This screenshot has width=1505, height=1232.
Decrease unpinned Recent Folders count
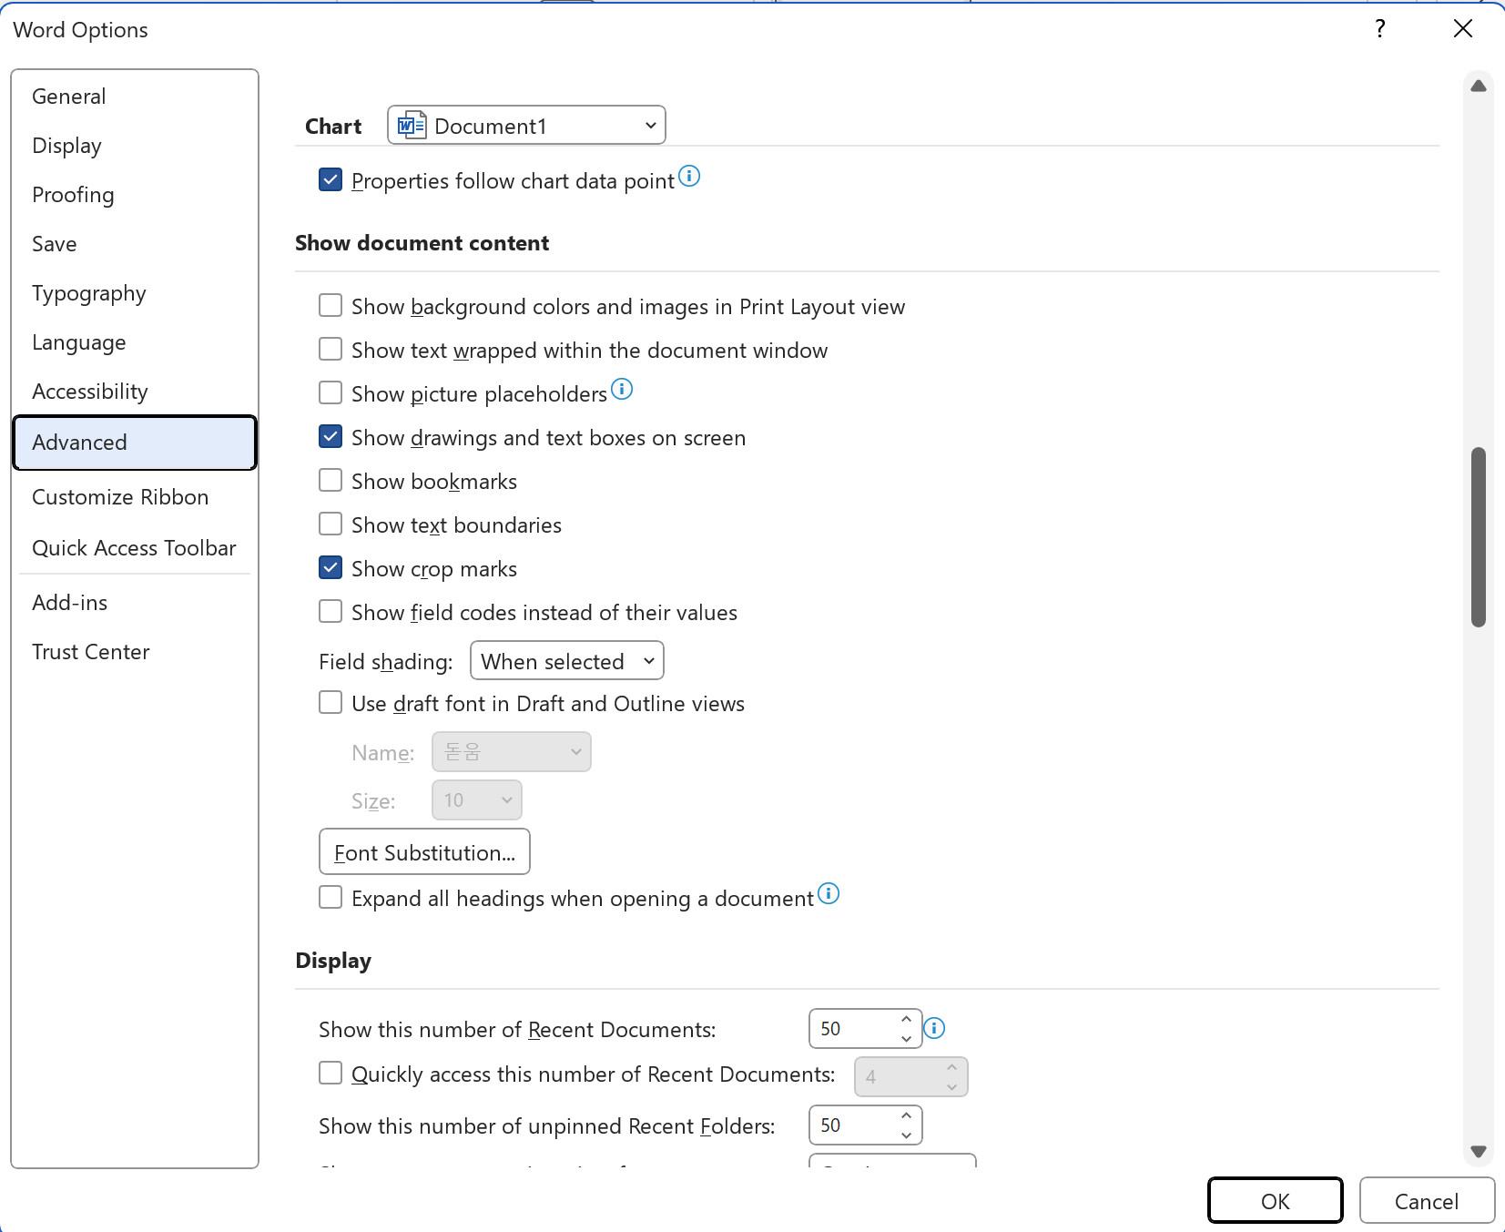pos(906,1135)
